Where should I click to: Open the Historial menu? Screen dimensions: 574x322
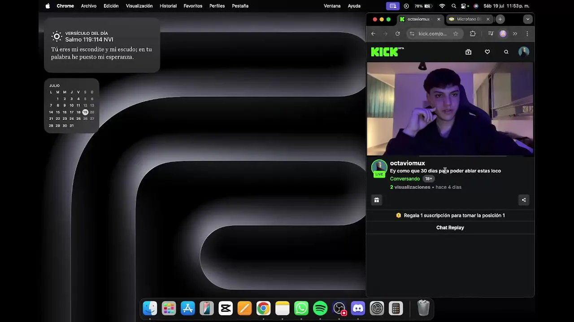point(168,6)
